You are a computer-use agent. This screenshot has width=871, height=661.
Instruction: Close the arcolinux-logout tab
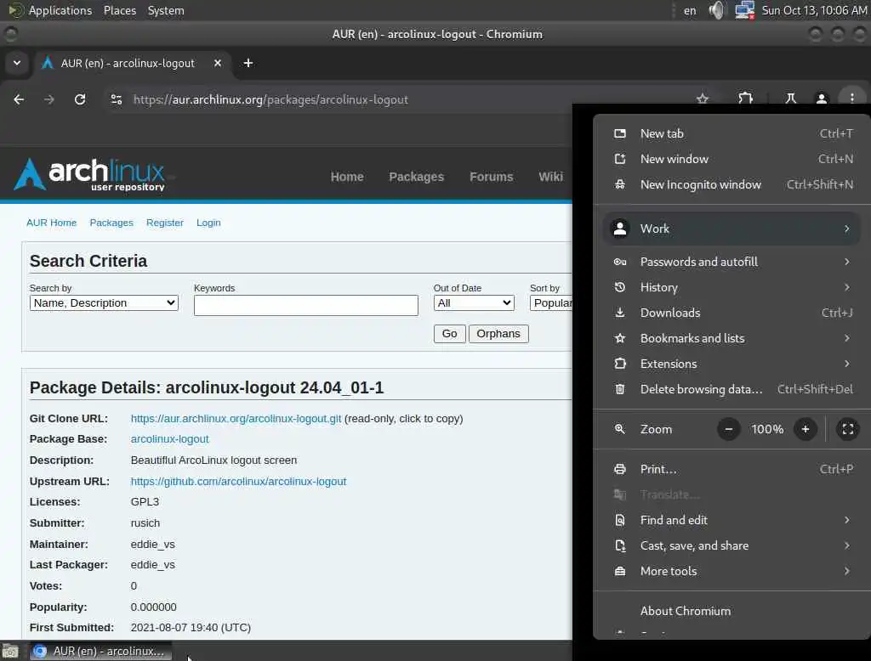[x=218, y=63]
